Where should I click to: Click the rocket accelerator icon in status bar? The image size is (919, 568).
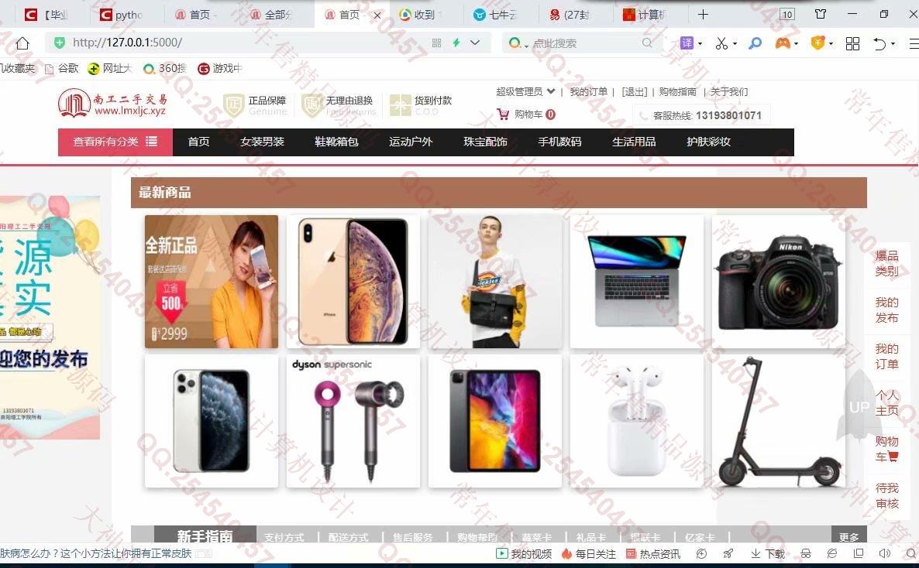[728, 553]
